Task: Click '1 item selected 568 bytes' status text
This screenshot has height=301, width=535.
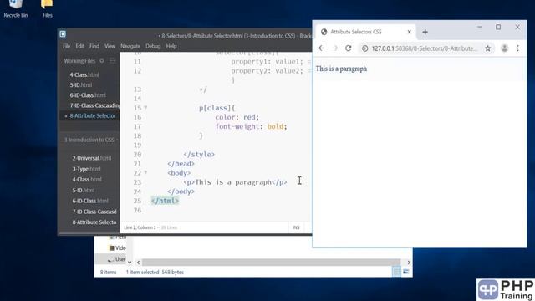Action: pyautogui.click(x=155, y=272)
